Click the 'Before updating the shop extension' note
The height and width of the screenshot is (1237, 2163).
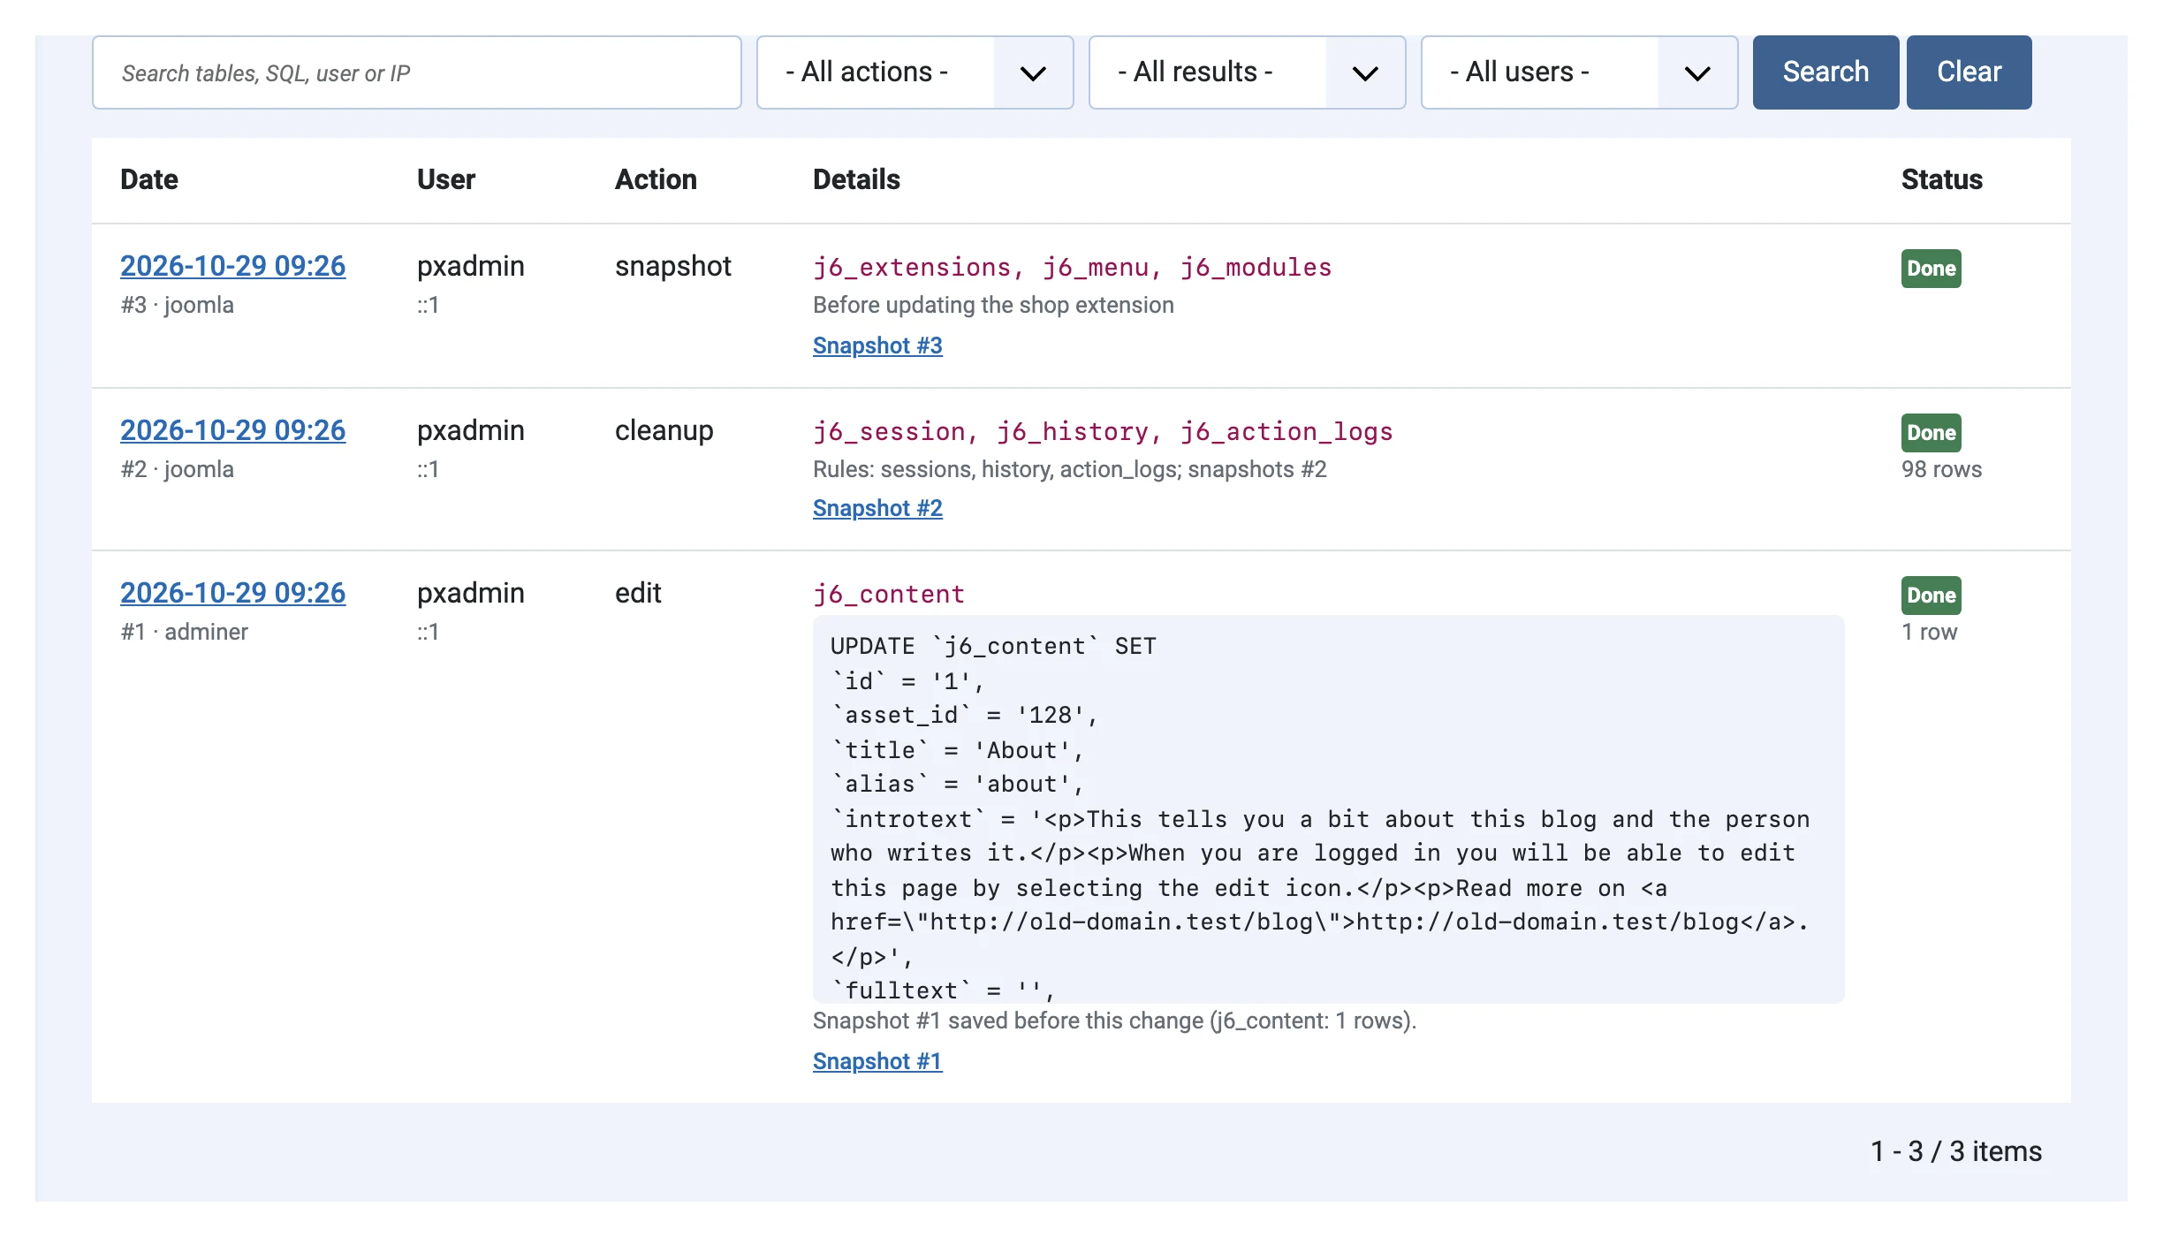click(993, 305)
